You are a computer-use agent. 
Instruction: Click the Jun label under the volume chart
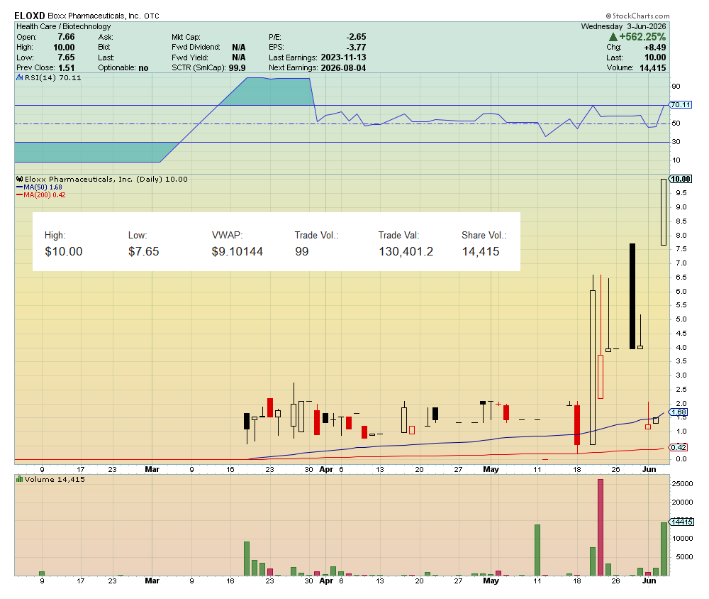649,581
